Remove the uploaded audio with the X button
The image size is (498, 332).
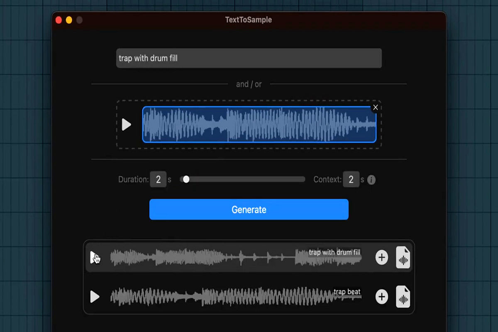(x=375, y=107)
